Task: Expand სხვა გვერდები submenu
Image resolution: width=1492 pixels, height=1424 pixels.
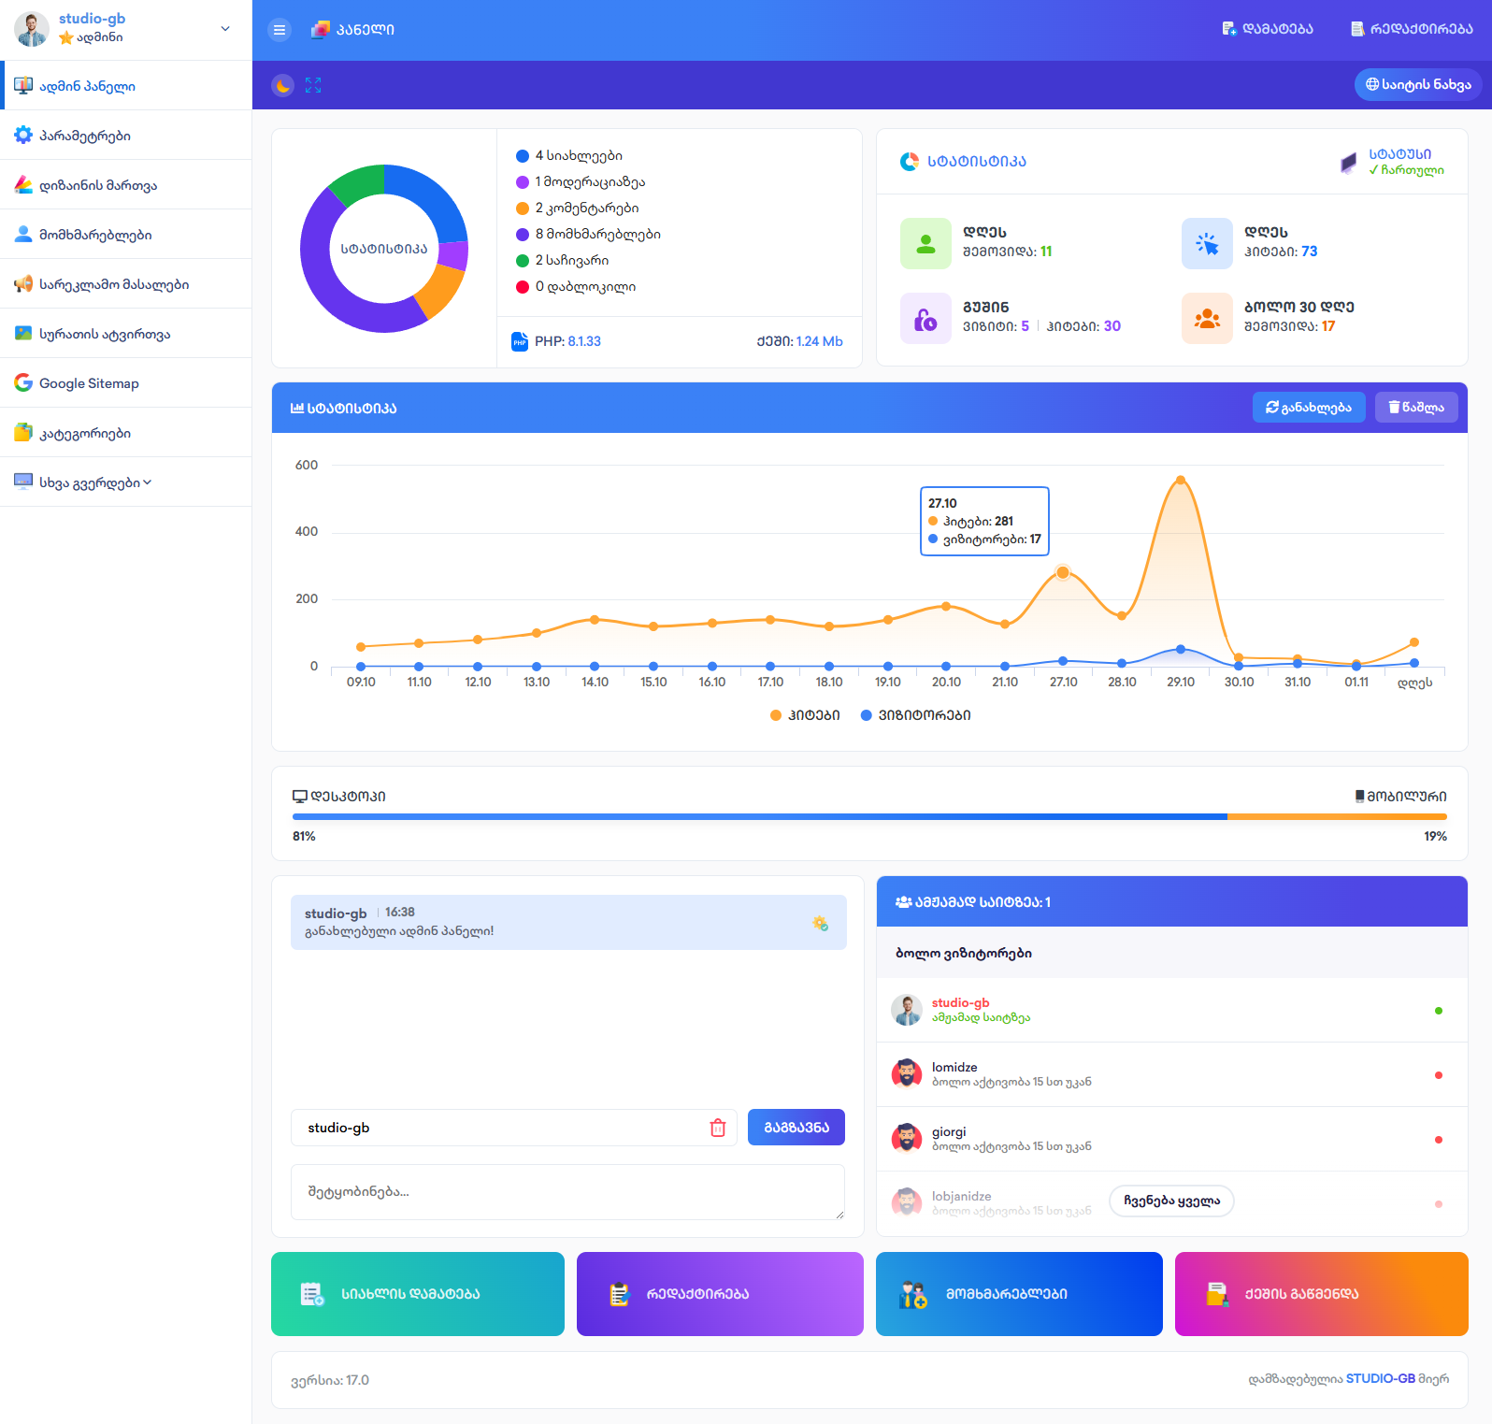Action: coord(93,482)
